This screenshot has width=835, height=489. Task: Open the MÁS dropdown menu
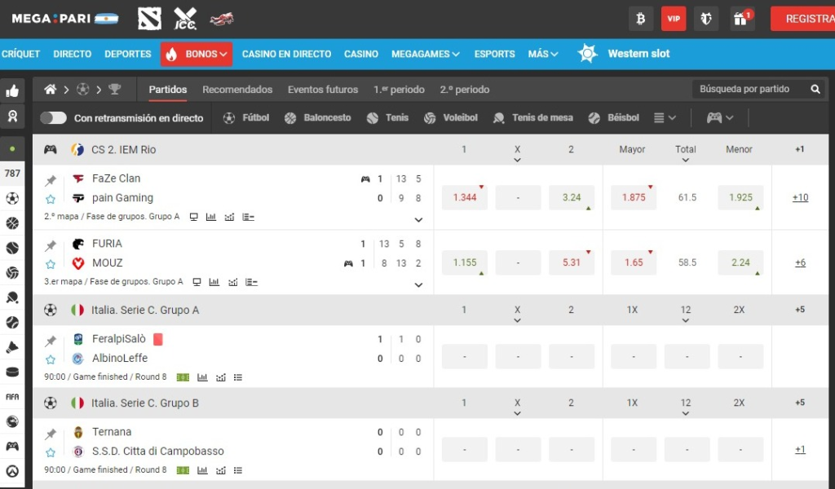(x=543, y=55)
